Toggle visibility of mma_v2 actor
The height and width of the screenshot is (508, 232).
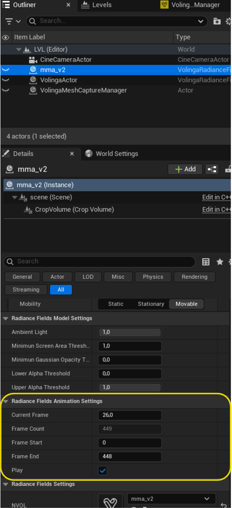coord(6,70)
